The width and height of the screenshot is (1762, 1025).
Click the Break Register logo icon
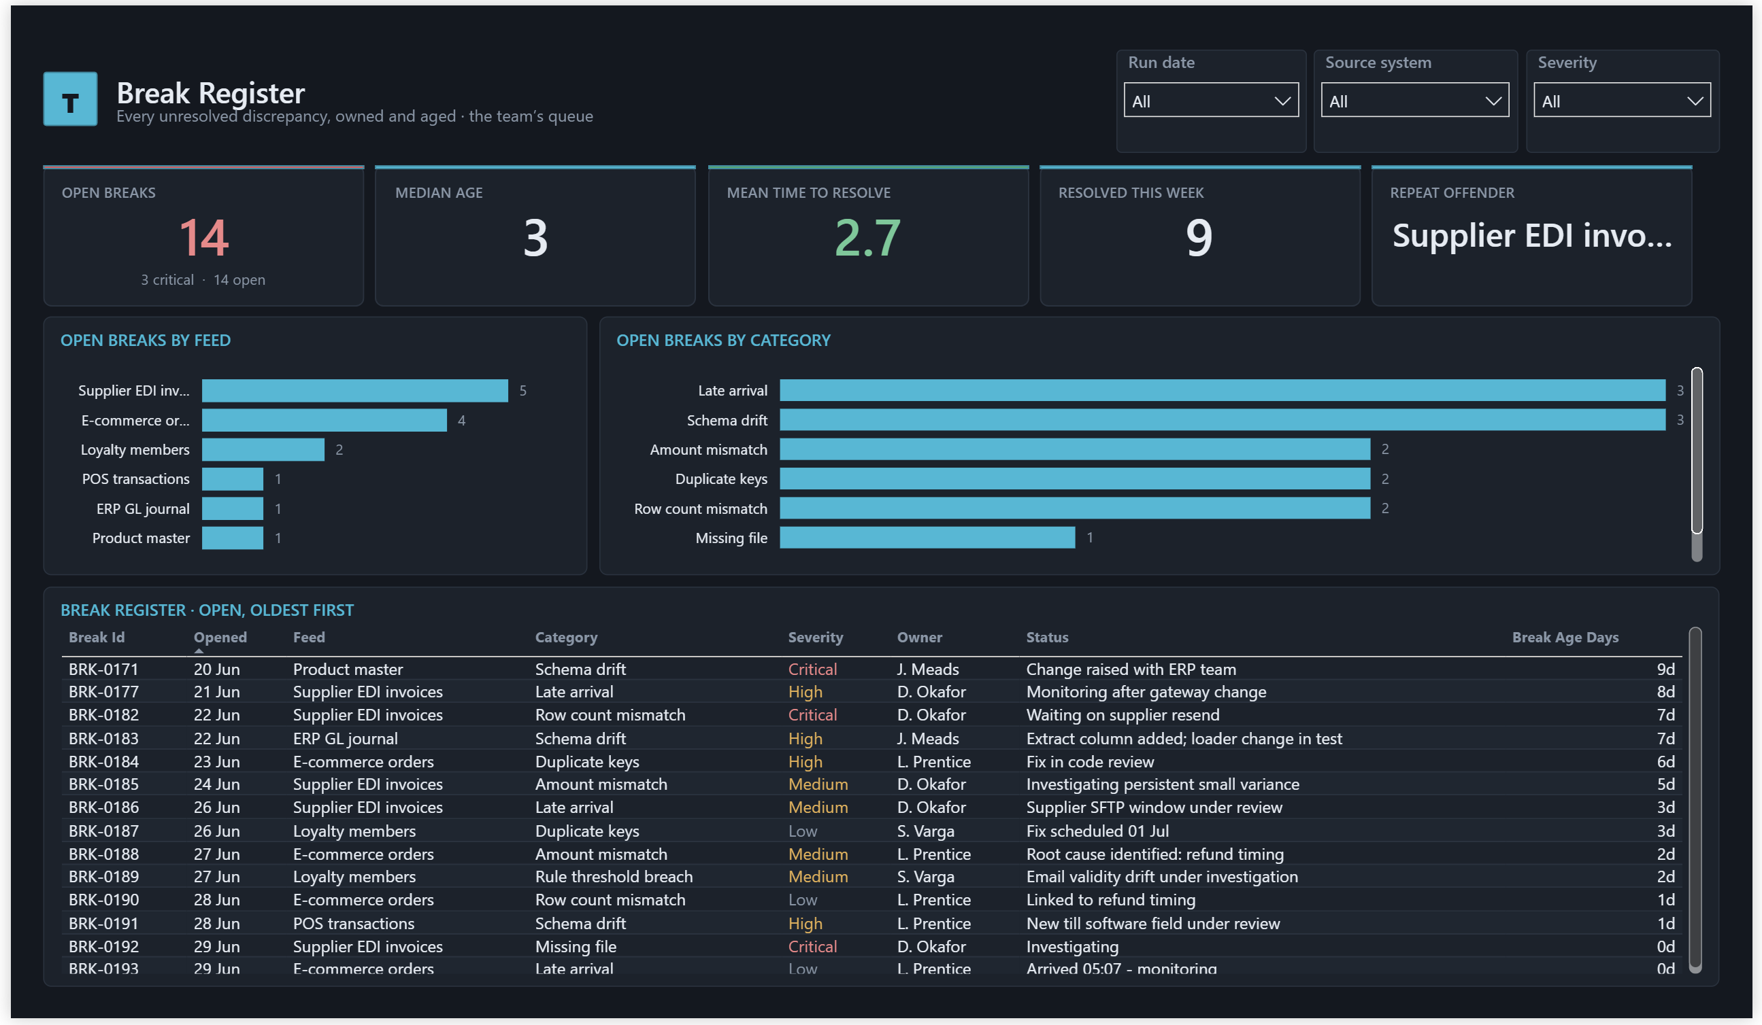point(70,99)
